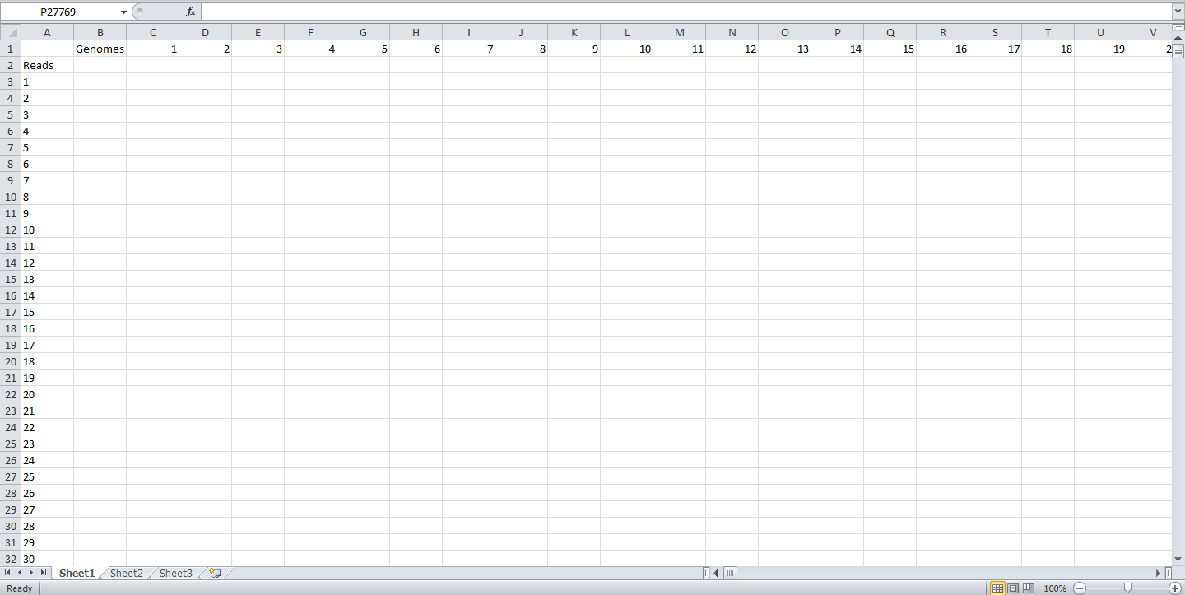Select column B header

(x=100, y=32)
